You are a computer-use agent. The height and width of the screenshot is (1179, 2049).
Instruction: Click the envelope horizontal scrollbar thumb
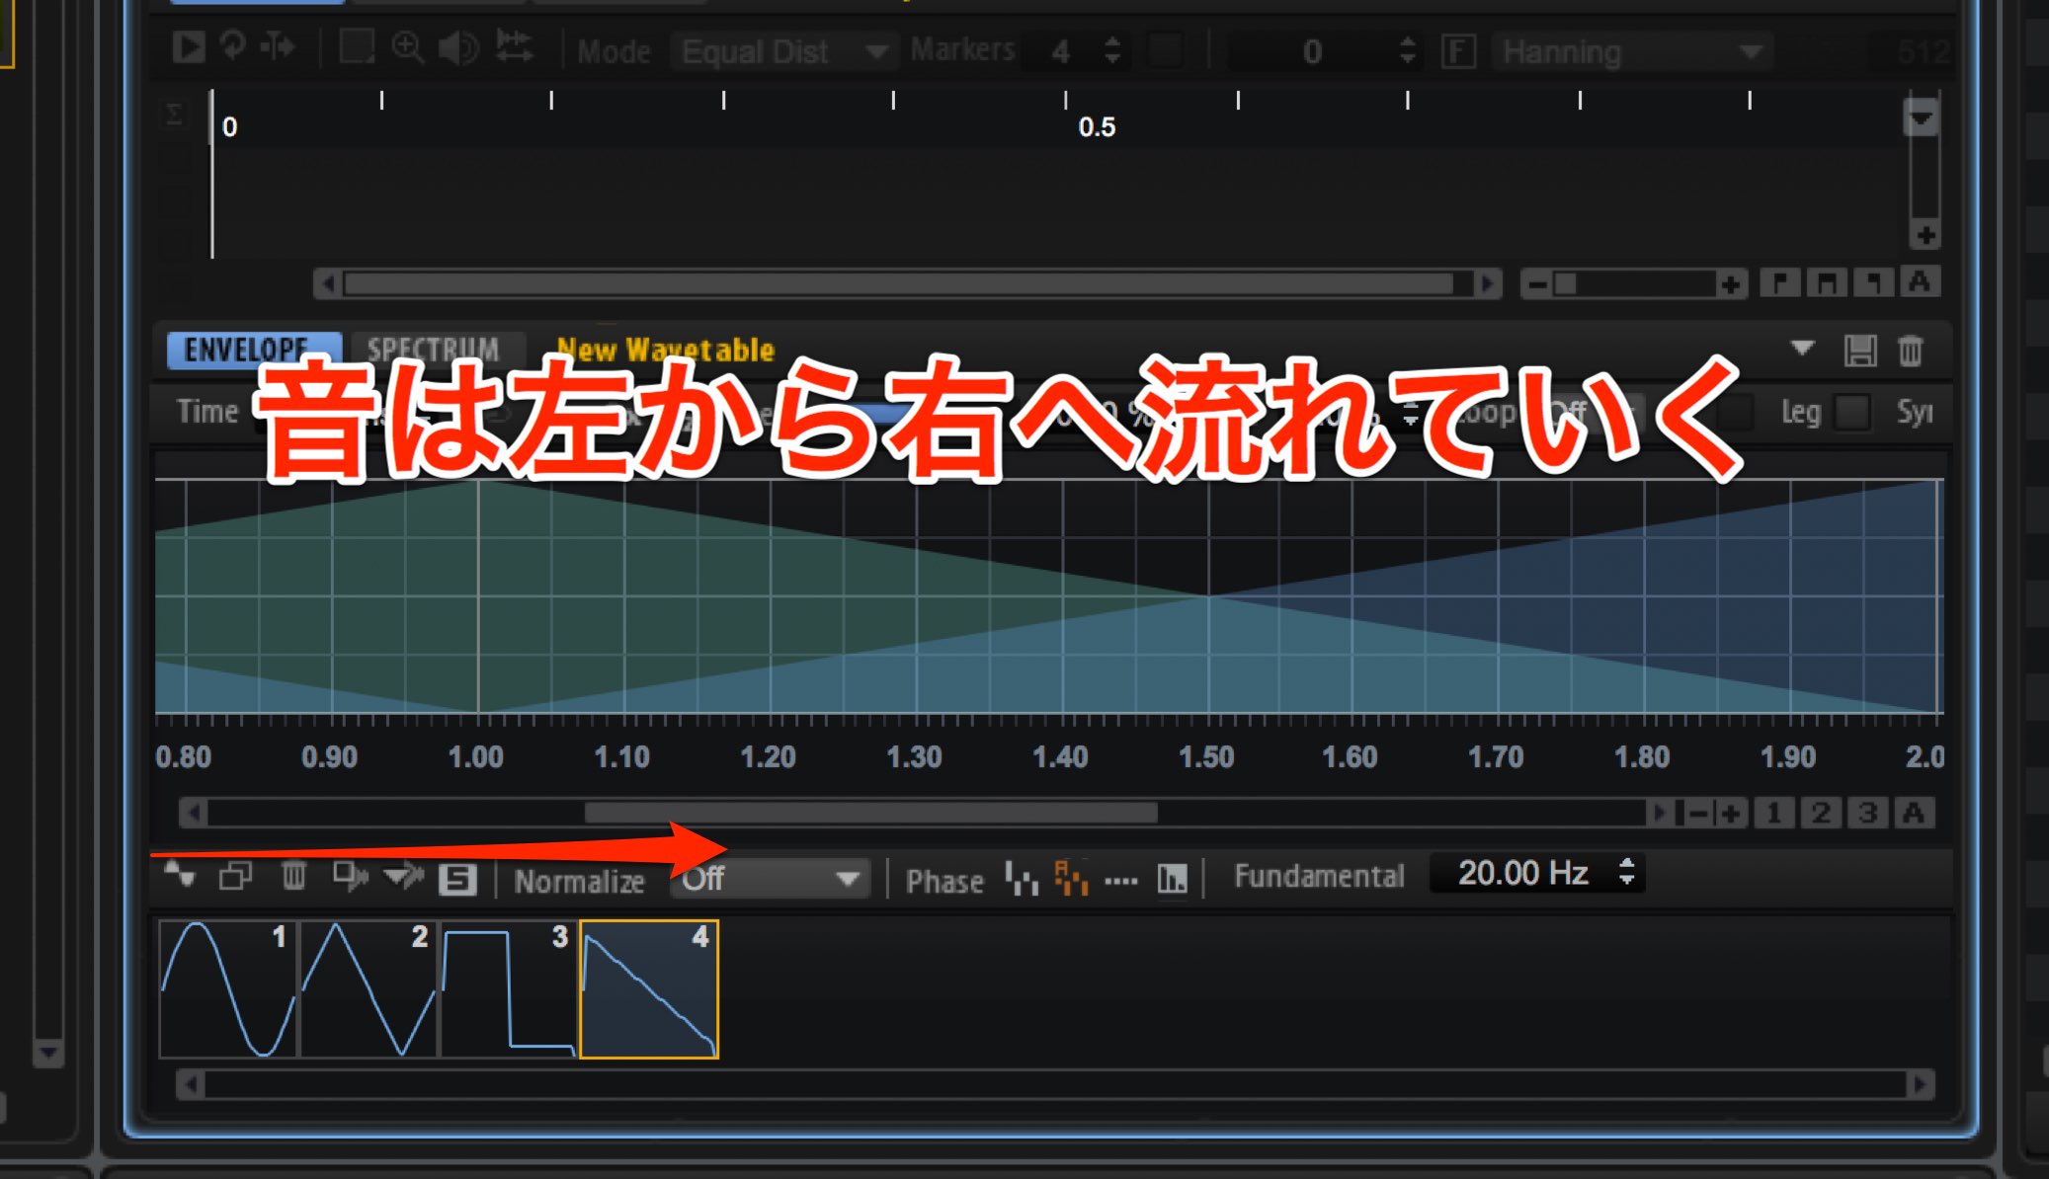[x=870, y=814]
